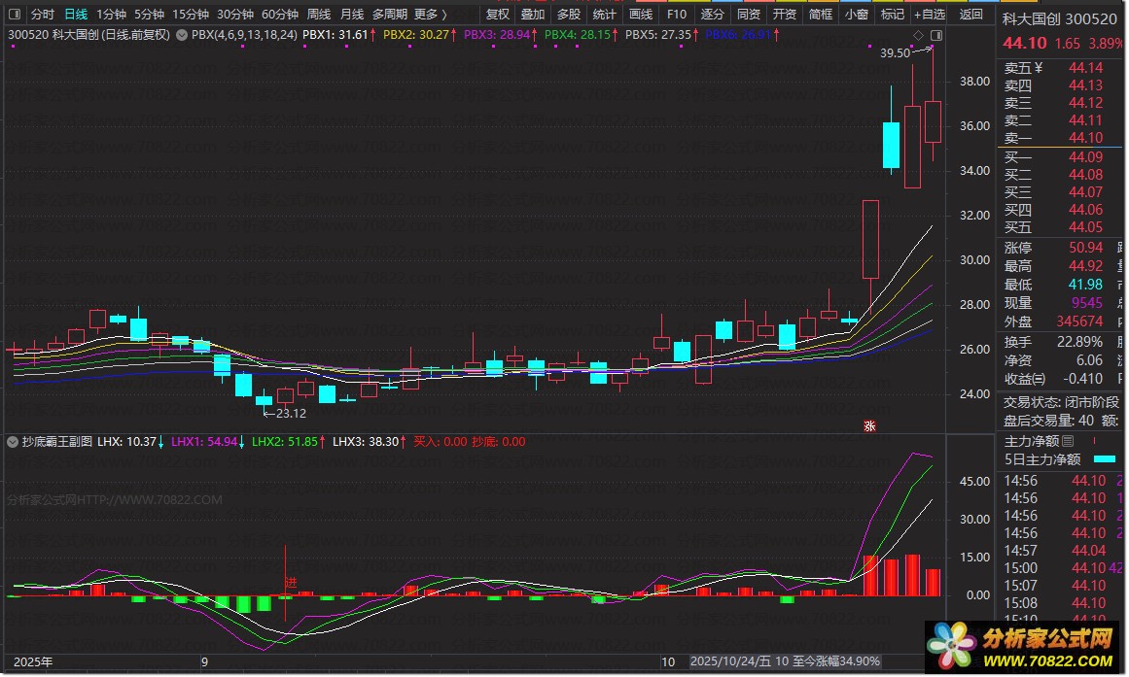Image resolution: width=1129 pixels, height=677 pixels.
Task: Open 统计 statistics tool
Action: [x=605, y=14]
